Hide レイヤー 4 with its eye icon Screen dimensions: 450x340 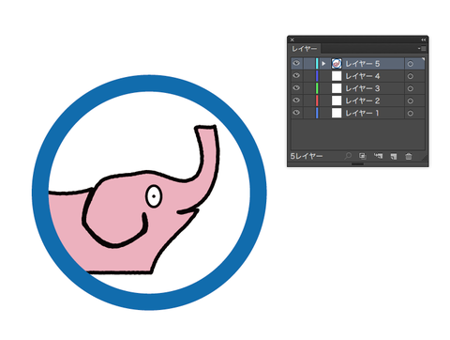click(296, 76)
